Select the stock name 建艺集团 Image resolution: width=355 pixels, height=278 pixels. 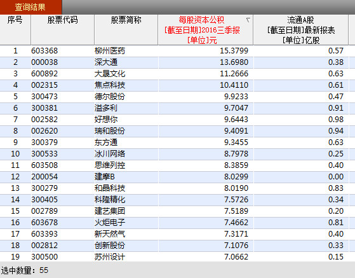point(110,211)
